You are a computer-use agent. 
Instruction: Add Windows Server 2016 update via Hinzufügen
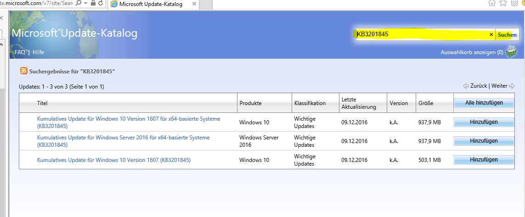tap(484, 141)
